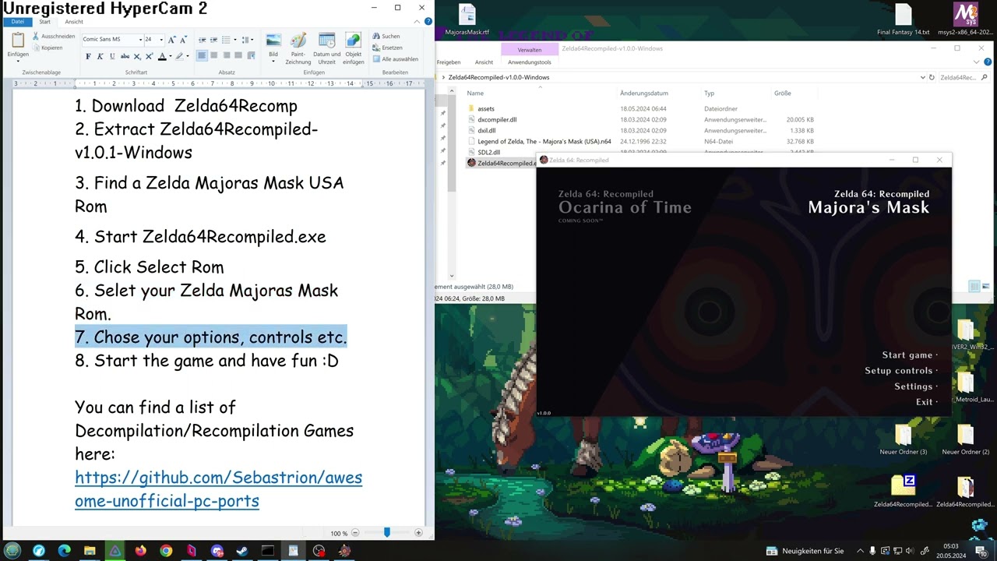The height and width of the screenshot is (561, 997).
Task: Select the assets folder in Explorer
Action: click(486, 109)
